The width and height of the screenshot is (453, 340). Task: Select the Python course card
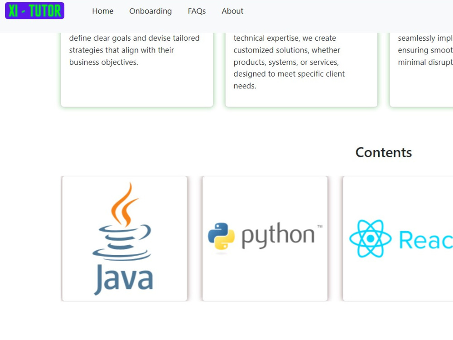pos(265,238)
